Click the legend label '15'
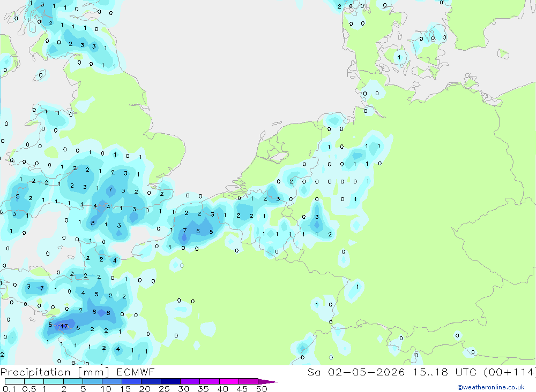This screenshot has width=536, height=392. pyautogui.click(x=125, y=389)
